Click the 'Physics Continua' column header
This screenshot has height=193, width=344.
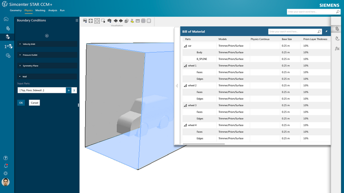click(x=260, y=39)
